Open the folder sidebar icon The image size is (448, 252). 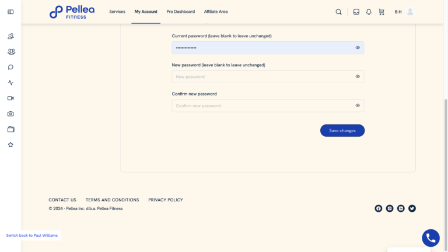11,129
